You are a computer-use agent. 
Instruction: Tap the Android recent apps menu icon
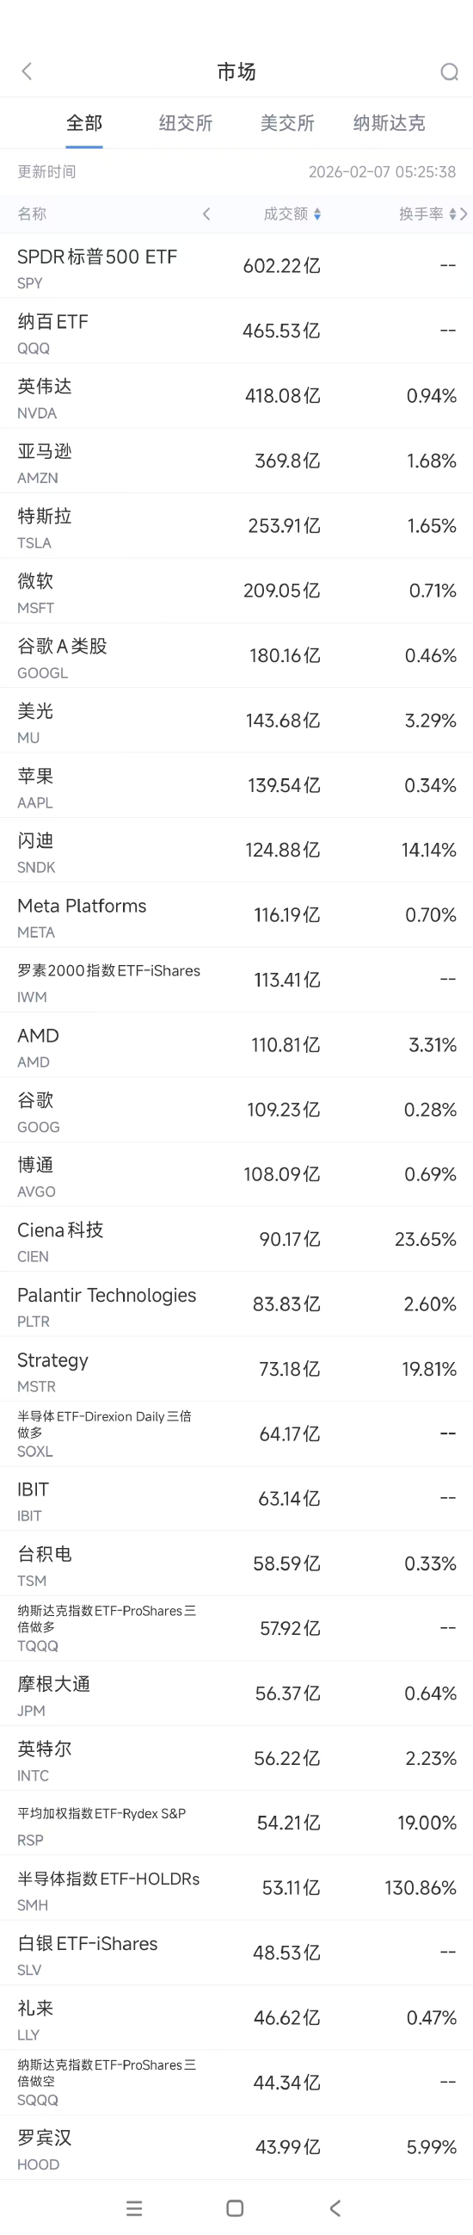click(x=134, y=2207)
